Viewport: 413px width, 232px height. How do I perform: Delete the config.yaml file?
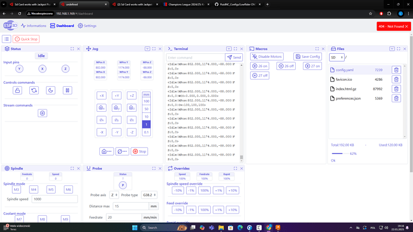(396, 70)
